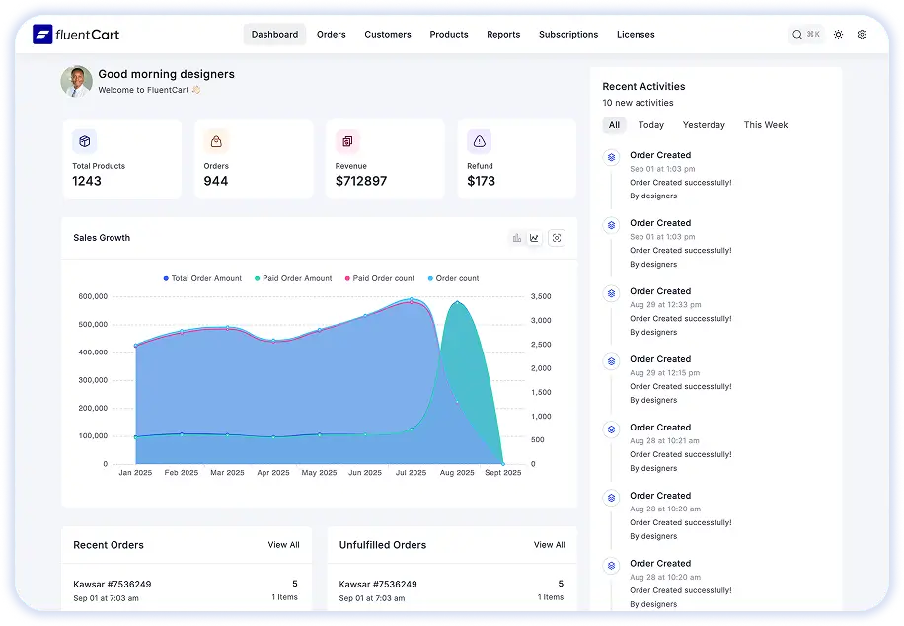The height and width of the screenshot is (626, 904).
Task: Expand Sales Growth chart to fullscreen
Action: 557,238
